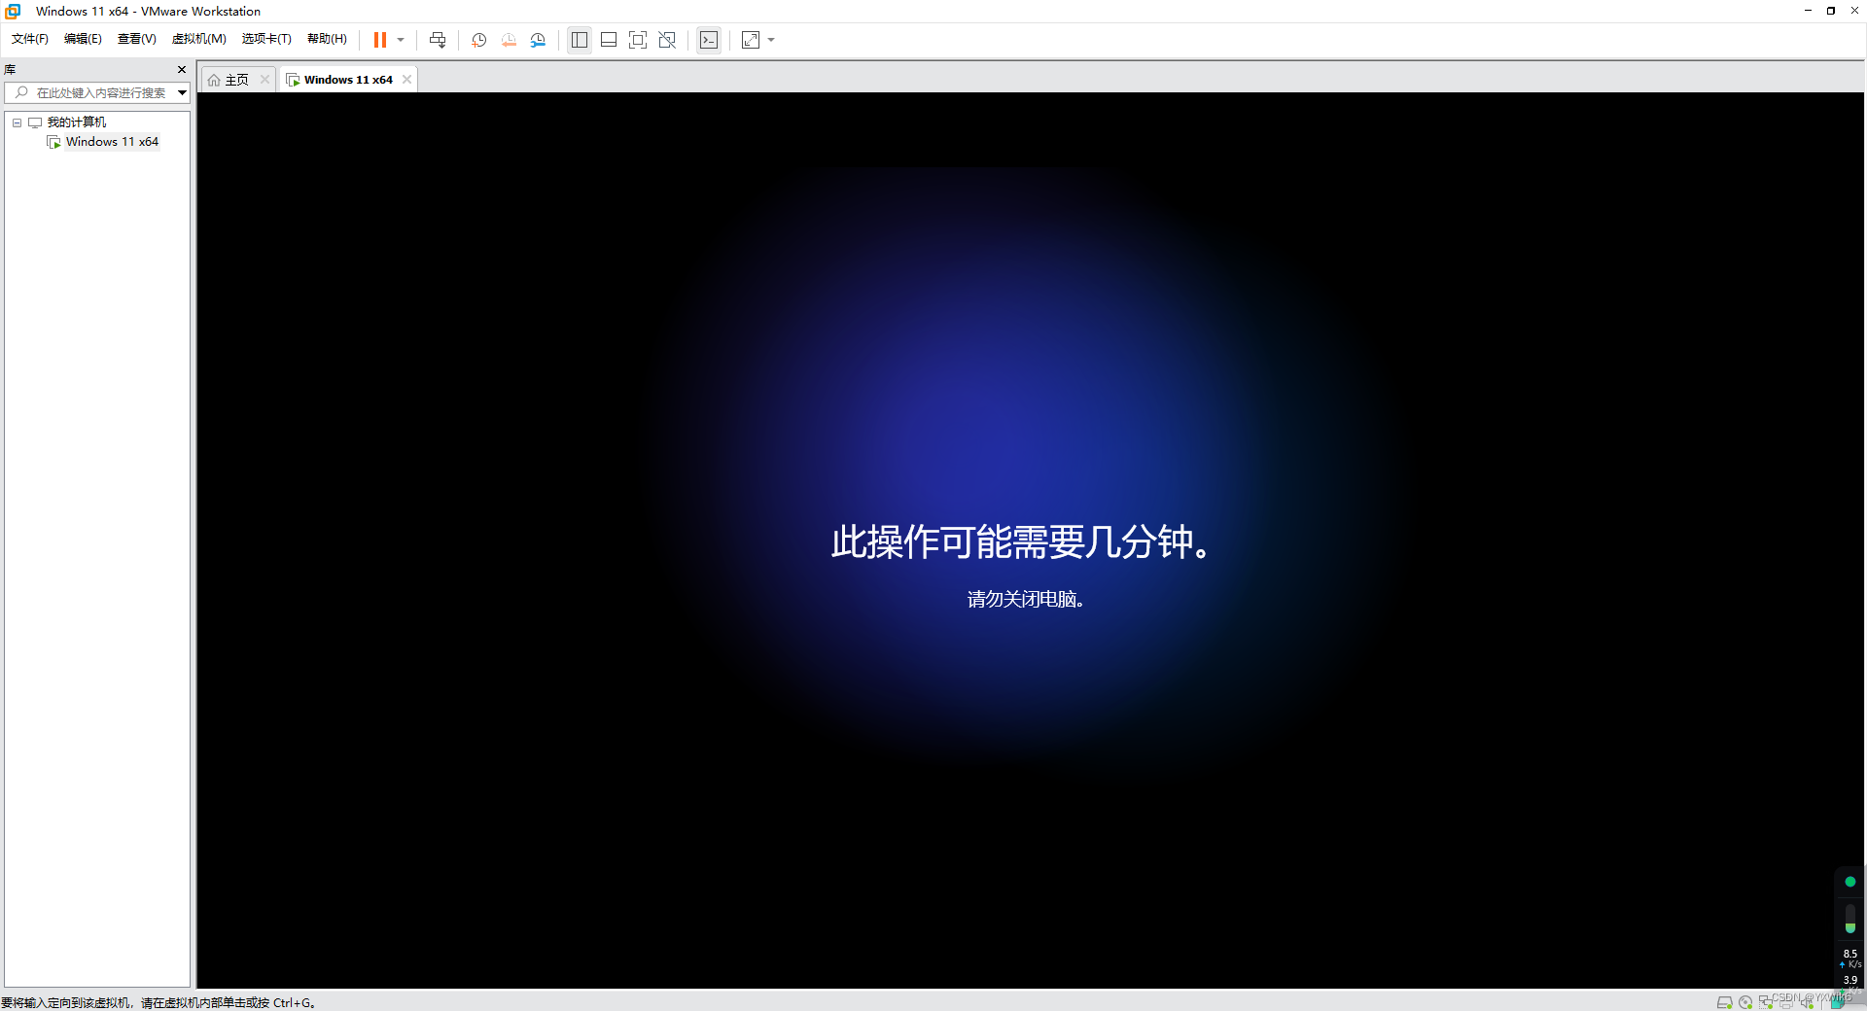Open the 编辑(E) menu
Viewport: 1867px width, 1011px height.
(83, 39)
